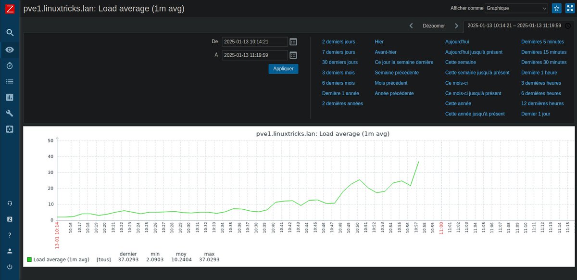Viewport: 577px width, 280px height.
Task: Click the Appliquer button
Action: [284, 69]
